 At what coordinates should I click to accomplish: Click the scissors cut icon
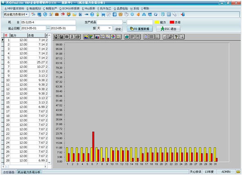72,37
